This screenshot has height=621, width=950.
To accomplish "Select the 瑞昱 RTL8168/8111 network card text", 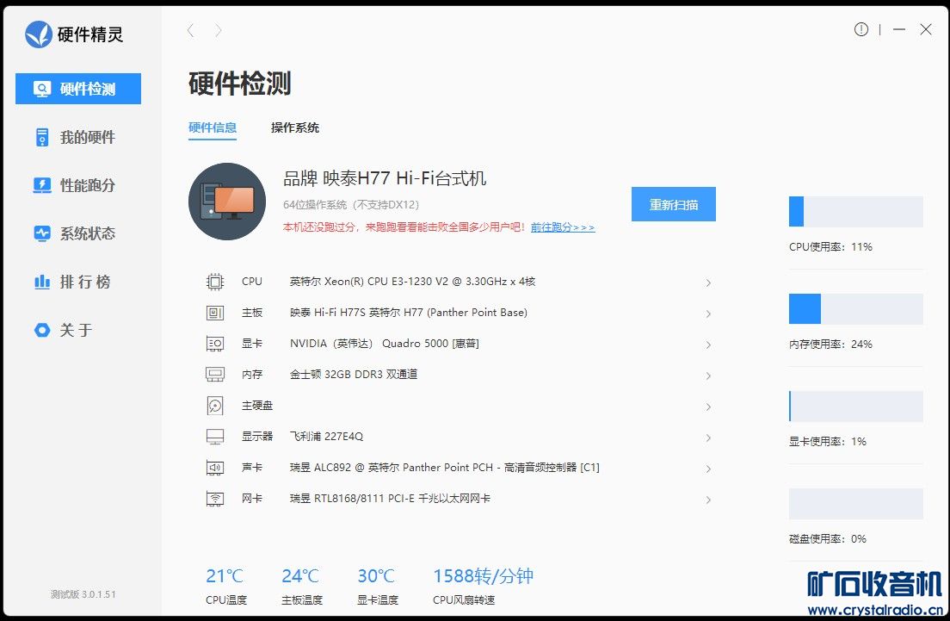I will (x=390, y=499).
